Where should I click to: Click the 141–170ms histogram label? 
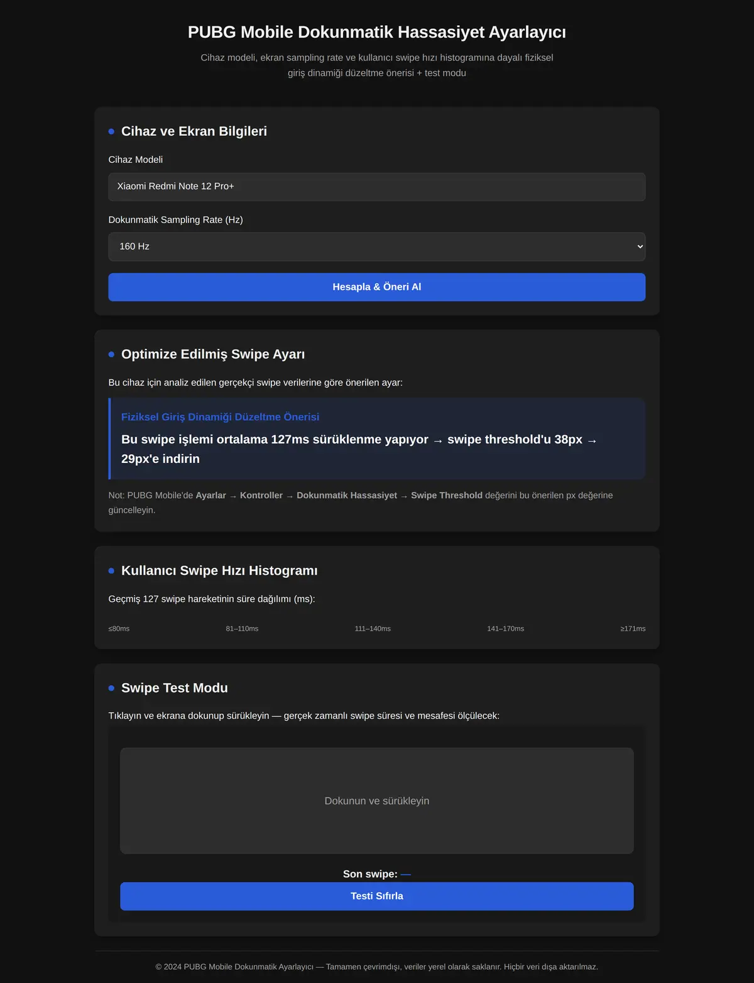505,629
